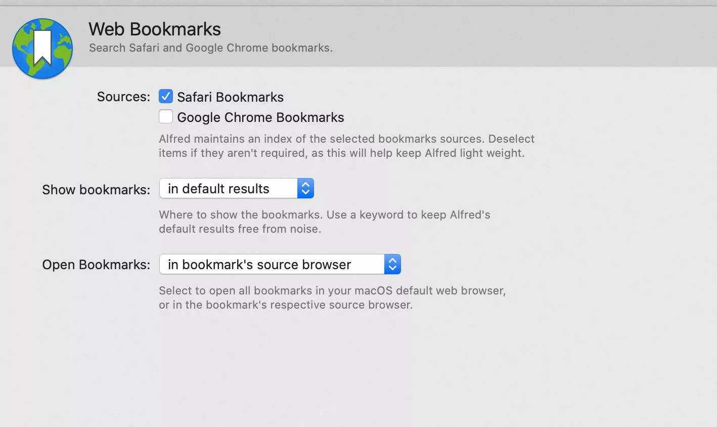The width and height of the screenshot is (717, 427).
Task: Click the subtitle 'Search Safari and Google Chrome bookmarks.'
Action: 210,48
